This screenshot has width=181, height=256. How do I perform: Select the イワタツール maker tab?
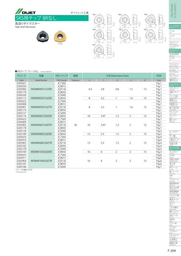pos(175,180)
